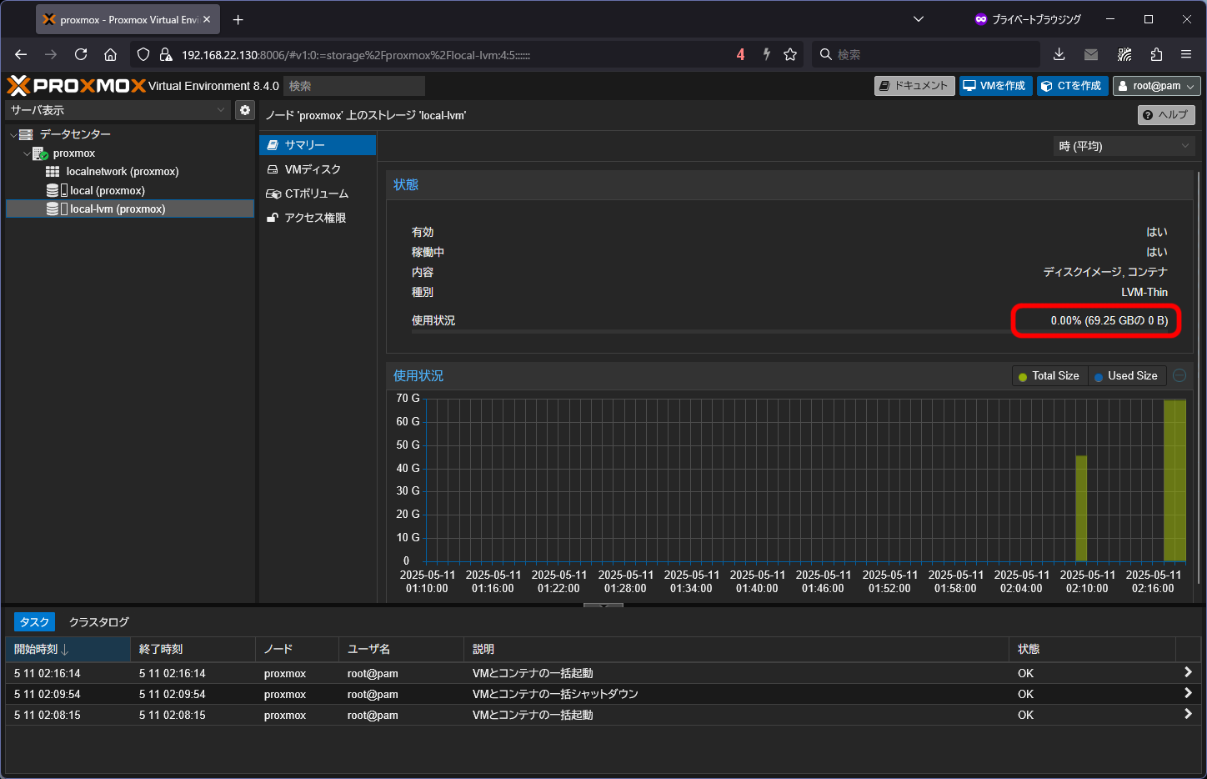Open new browser tab with plus
Image resolution: width=1207 pixels, height=779 pixels.
coord(238,19)
